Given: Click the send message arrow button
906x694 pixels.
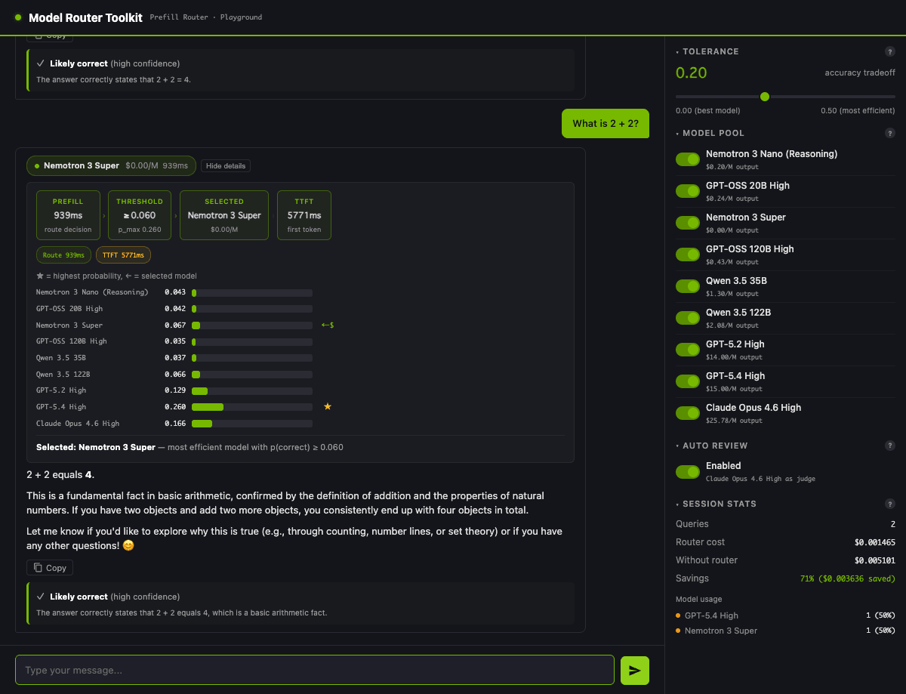Looking at the screenshot, I should coord(634,671).
